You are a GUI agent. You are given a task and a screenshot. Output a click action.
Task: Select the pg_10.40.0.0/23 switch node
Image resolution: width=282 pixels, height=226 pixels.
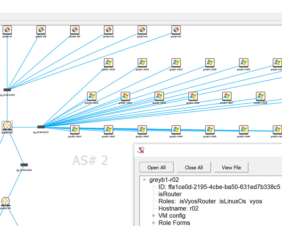pos(41,127)
